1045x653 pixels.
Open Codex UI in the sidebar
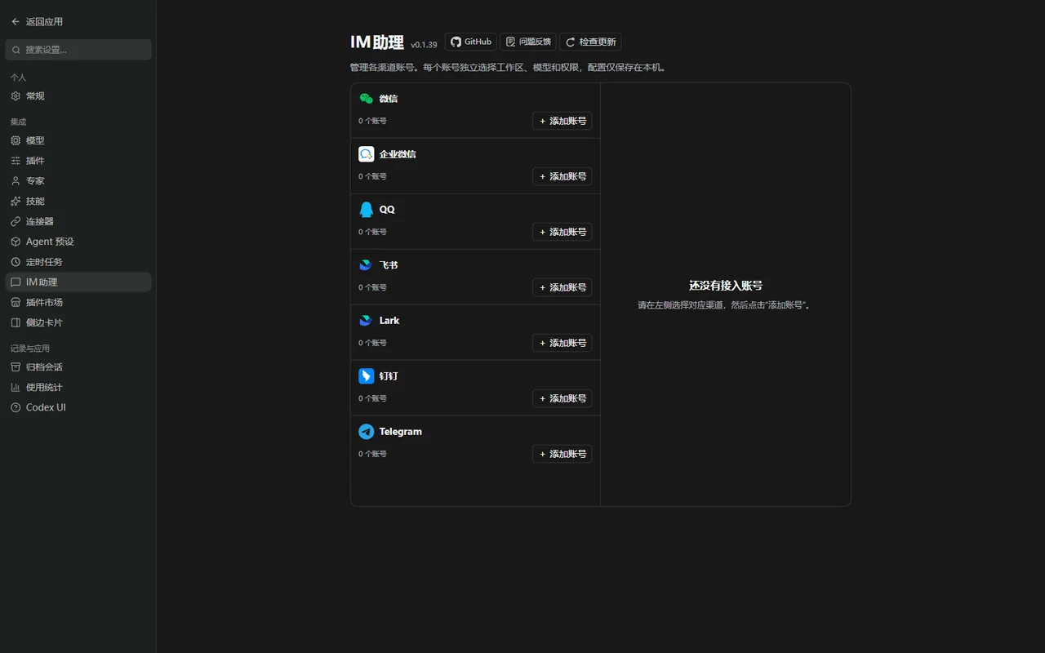pyautogui.click(x=78, y=407)
